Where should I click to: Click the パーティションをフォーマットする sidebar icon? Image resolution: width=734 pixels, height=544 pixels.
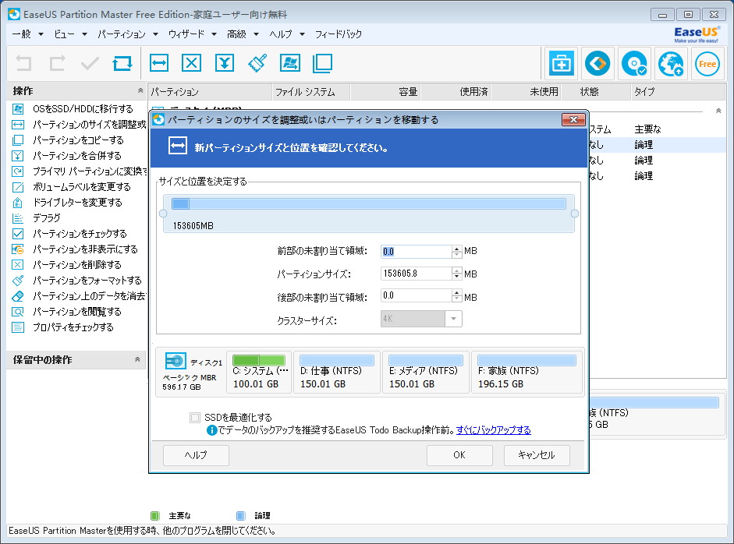(18, 281)
